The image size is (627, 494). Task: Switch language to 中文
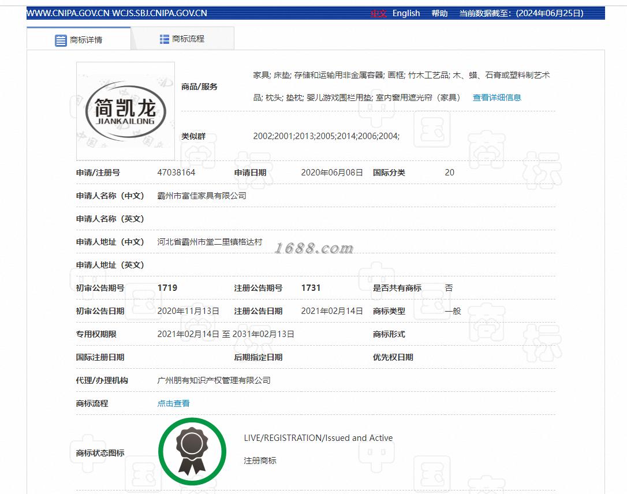[x=378, y=13]
